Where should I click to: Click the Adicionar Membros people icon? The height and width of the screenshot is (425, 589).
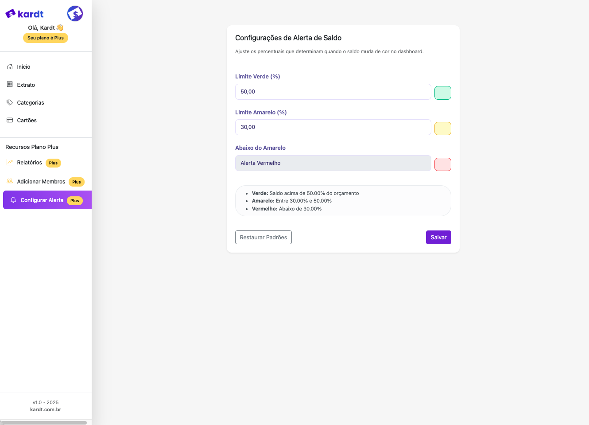[x=10, y=181]
